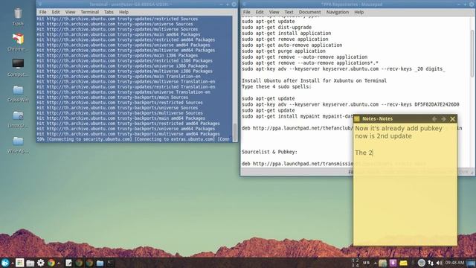
Task: Click the round globe tray icon
Action: [x=421, y=263]
